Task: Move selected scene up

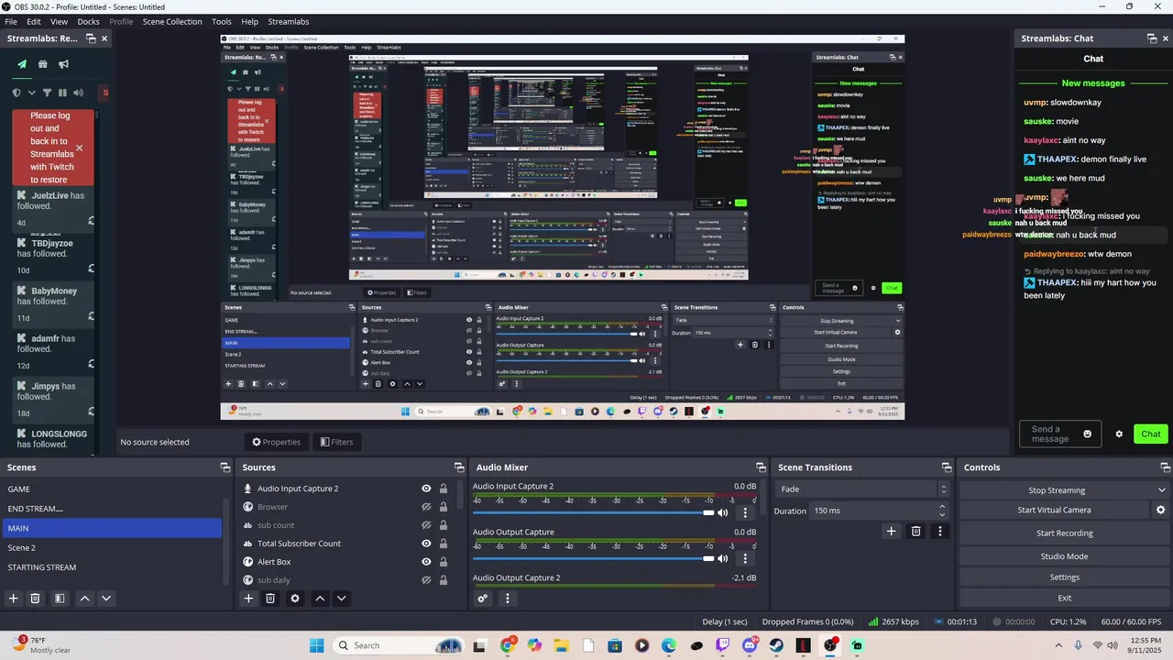Action: tap(84, 599)
